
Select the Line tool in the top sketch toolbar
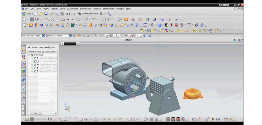[x=42, y=19]
